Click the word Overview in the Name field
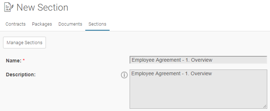This screenshot has height=111, width=270. (x=202, y=60)
